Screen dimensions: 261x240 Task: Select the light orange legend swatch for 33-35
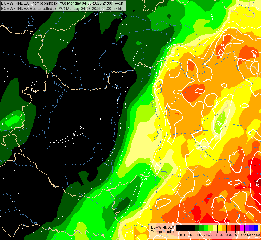pos(224,228)
